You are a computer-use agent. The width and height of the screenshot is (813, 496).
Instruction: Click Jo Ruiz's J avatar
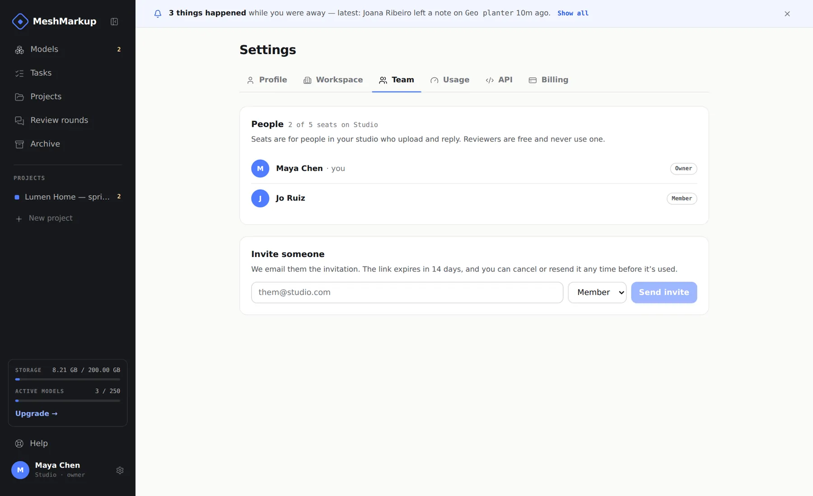(260, 198)
